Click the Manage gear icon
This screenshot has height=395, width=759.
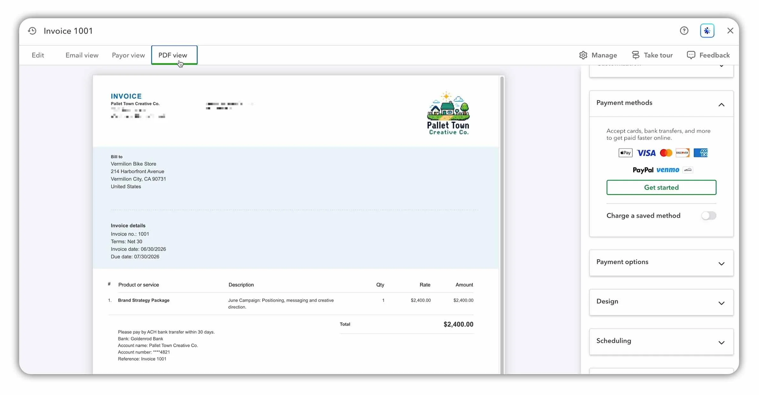pos(583,55)
